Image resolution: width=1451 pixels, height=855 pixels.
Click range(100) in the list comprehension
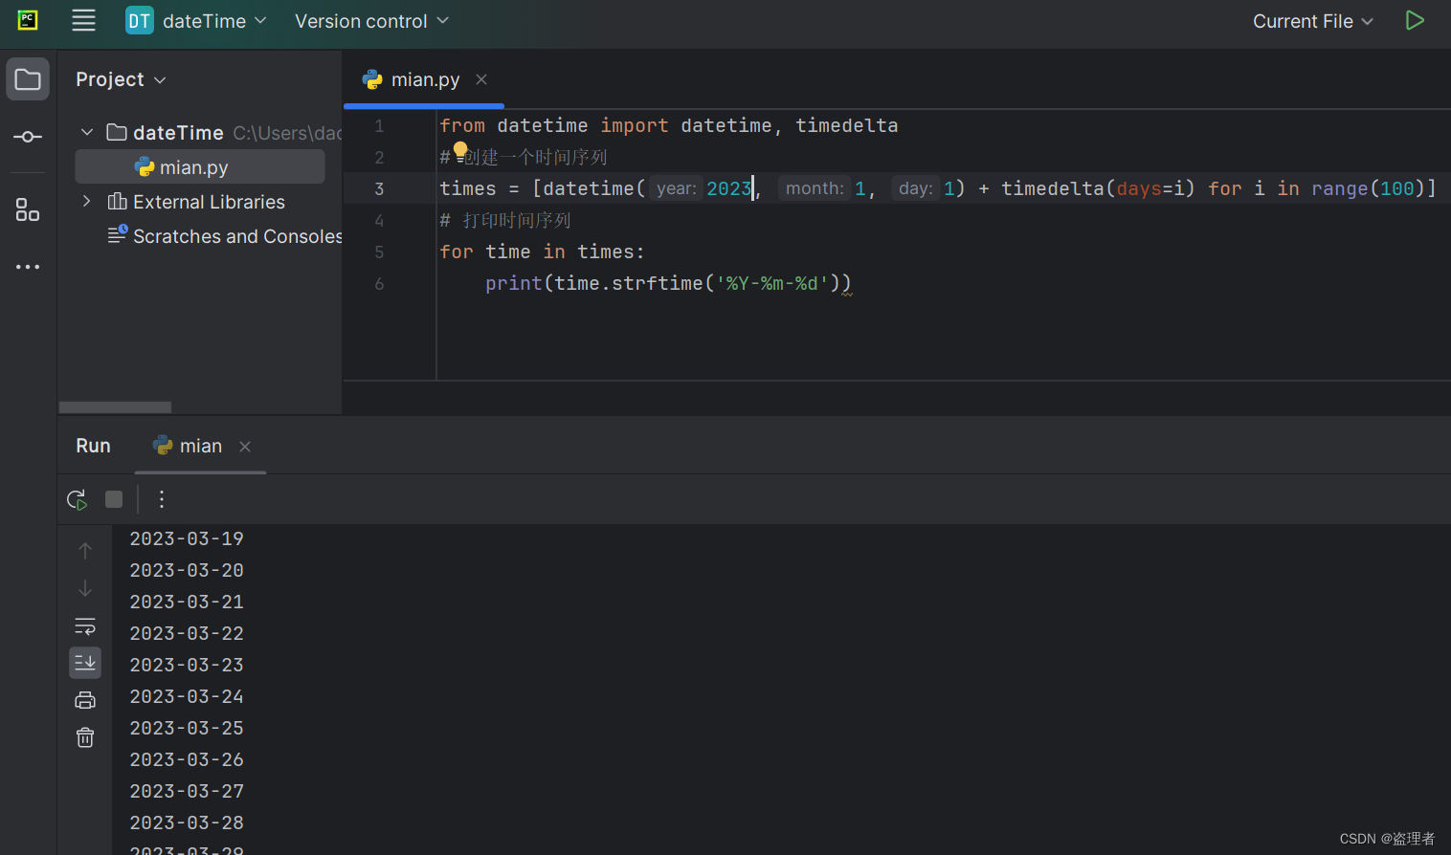click(1369, 188)
